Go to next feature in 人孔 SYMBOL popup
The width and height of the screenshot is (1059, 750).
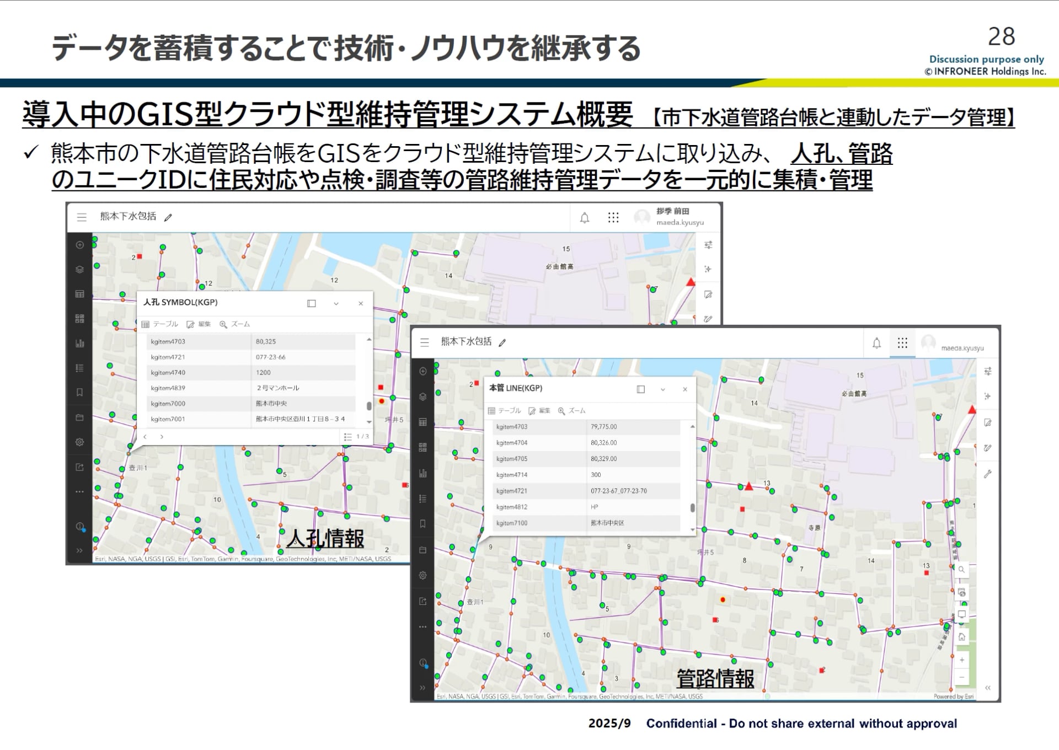162,437
